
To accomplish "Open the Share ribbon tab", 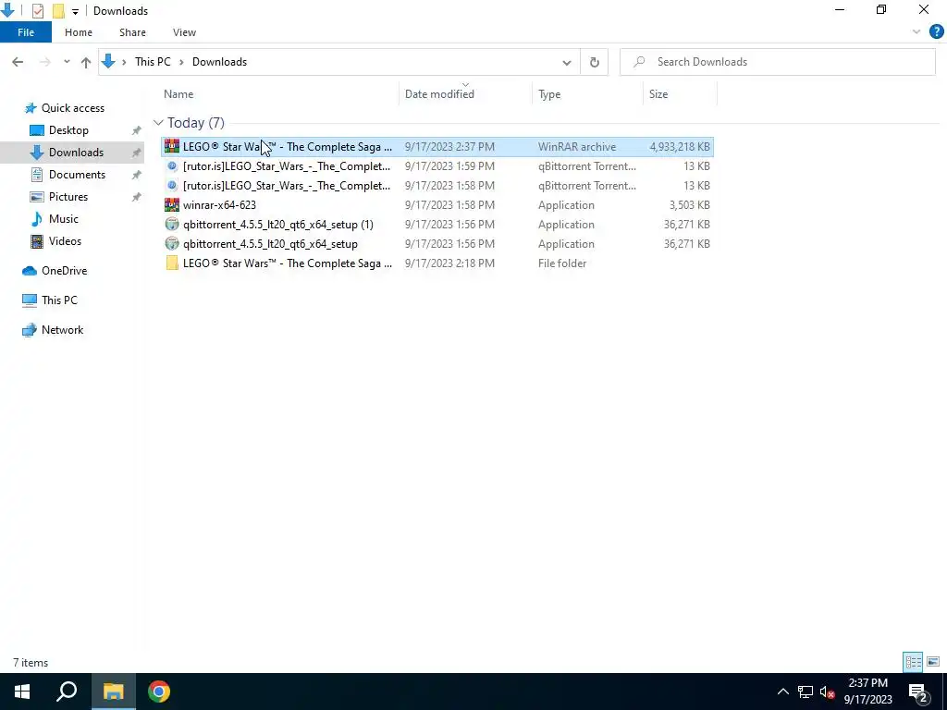I will pyautogui.click(x=132, y=32).
